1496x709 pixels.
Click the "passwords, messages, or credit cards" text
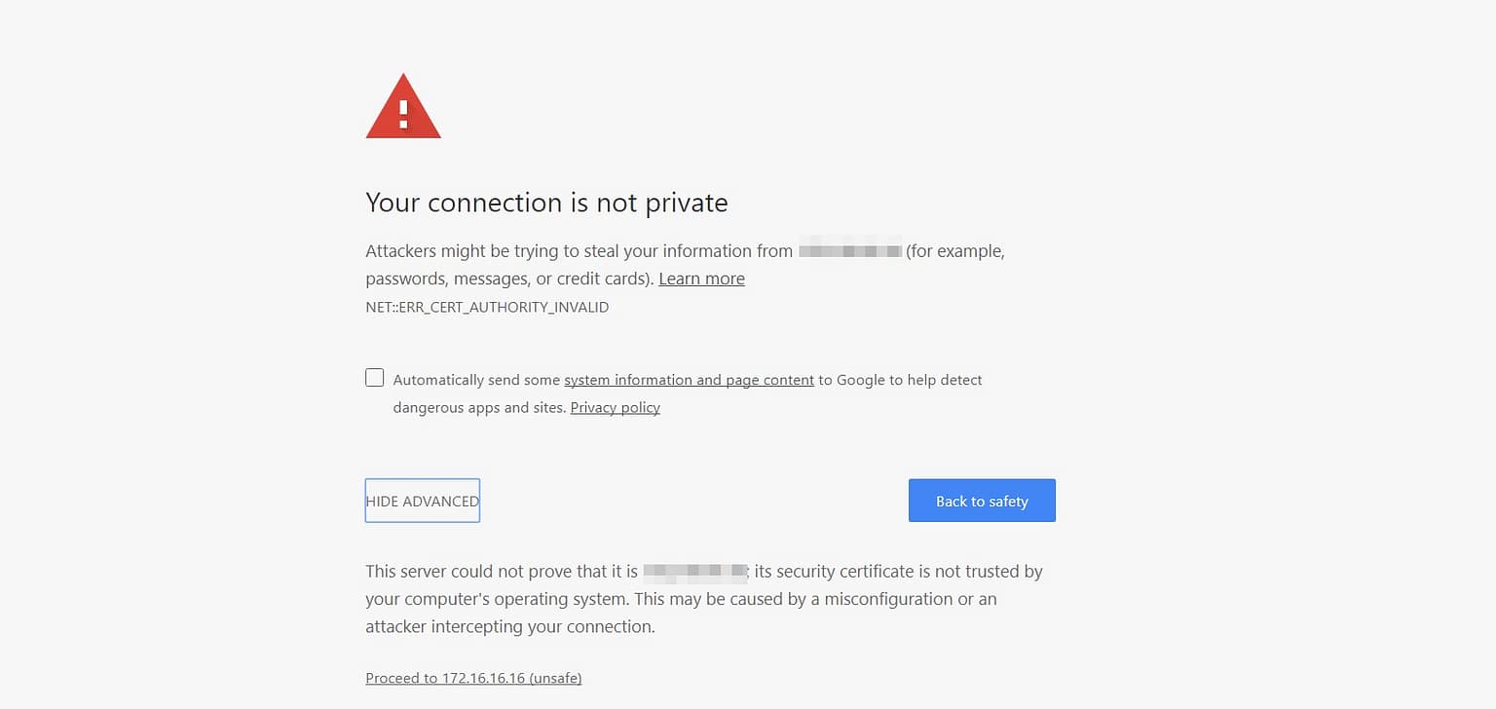pyautogui.click(x=506, y=279)
